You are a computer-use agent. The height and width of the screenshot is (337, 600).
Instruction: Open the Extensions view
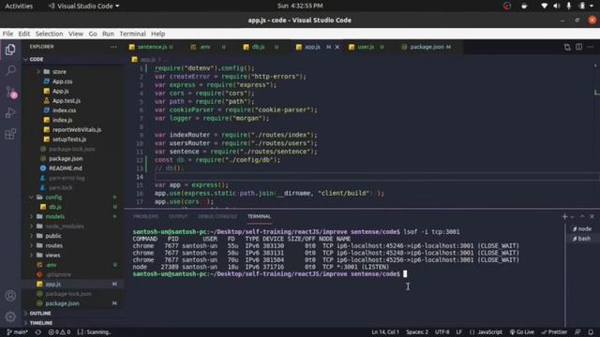click(10, 134)
